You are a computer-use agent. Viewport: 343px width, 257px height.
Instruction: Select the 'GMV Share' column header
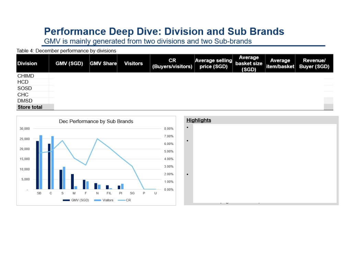click(x=103, y=63)
